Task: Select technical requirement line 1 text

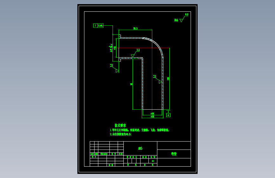Action: [140, 130]
